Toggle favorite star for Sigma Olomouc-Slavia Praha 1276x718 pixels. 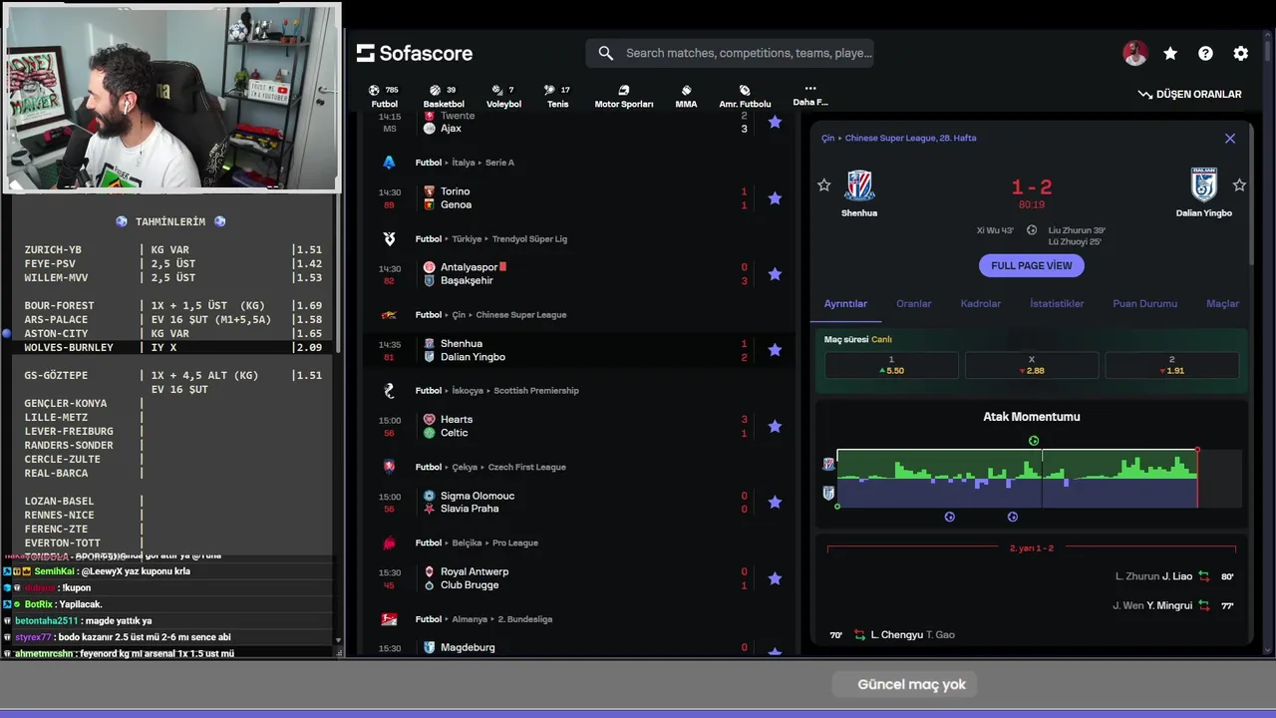tap(775, 503)
